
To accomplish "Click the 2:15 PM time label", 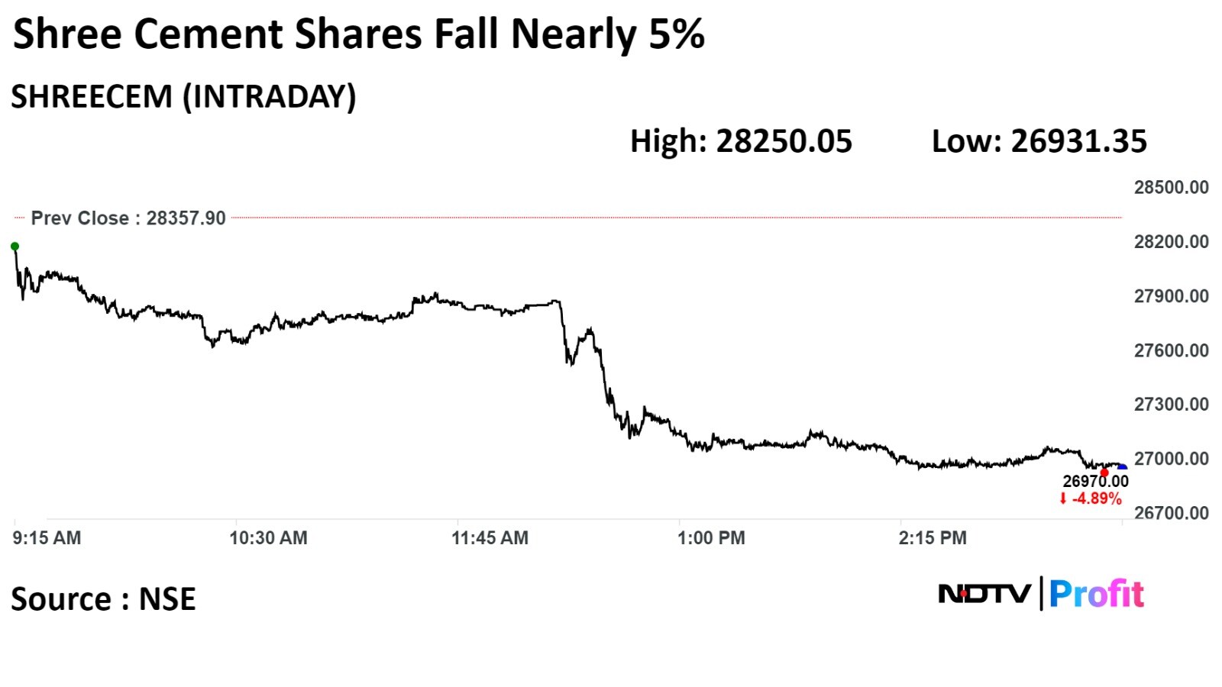I will (x=933, y=538).
